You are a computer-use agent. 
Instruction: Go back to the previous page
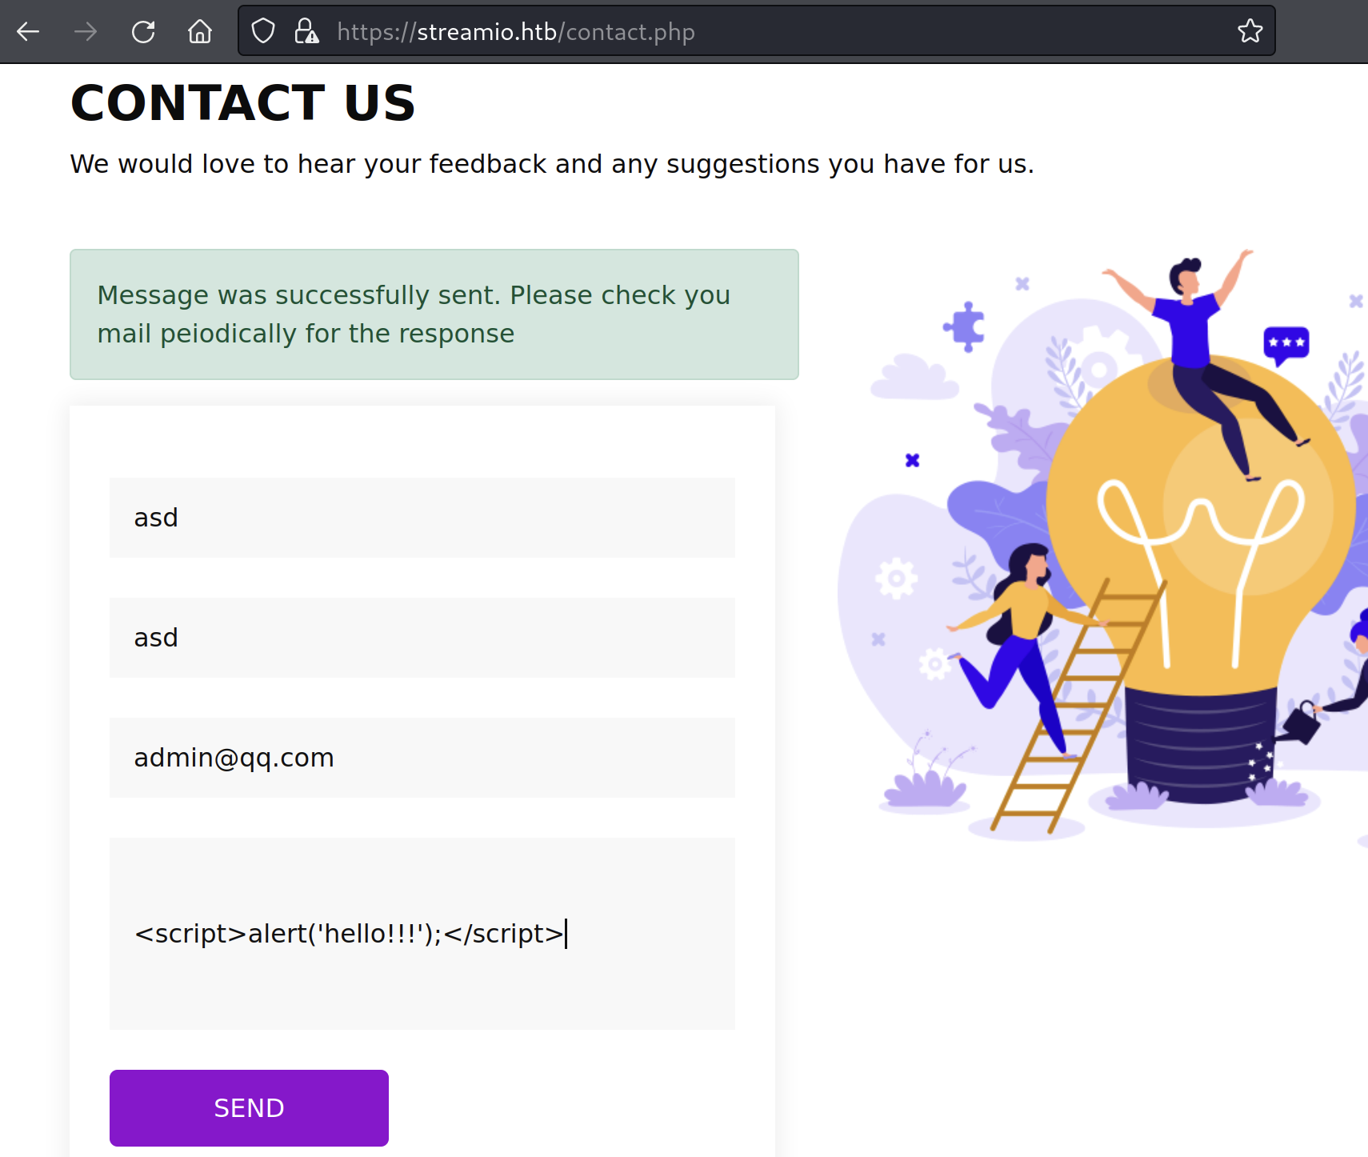pyautogui.click(x=28, y=32)
